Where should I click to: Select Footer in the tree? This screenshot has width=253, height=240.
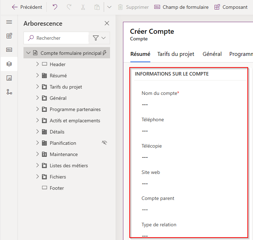(57, 188)
